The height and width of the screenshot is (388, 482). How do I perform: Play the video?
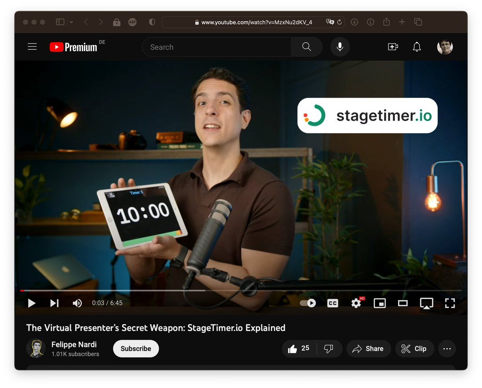(32, 303)
